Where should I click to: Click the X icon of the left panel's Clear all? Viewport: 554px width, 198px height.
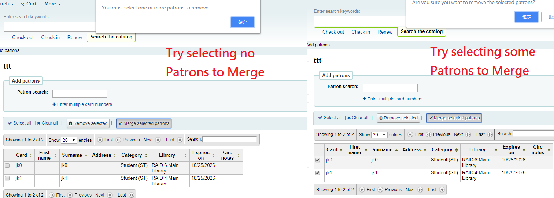[x=39, y=123]
